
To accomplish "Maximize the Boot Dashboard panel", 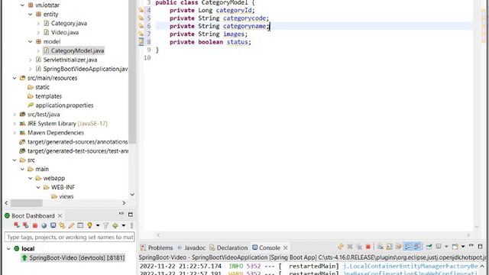I will point(131,215).
